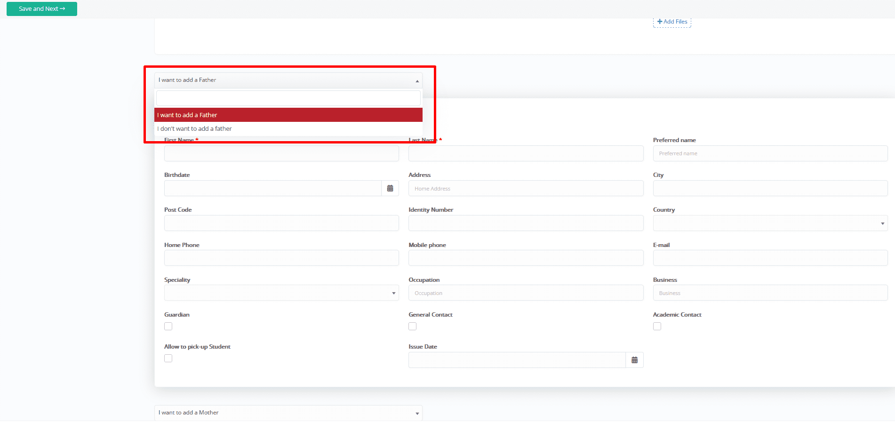Focus the E-mail field
Viewport: 895px width, 422px height.
coord(770,258)
